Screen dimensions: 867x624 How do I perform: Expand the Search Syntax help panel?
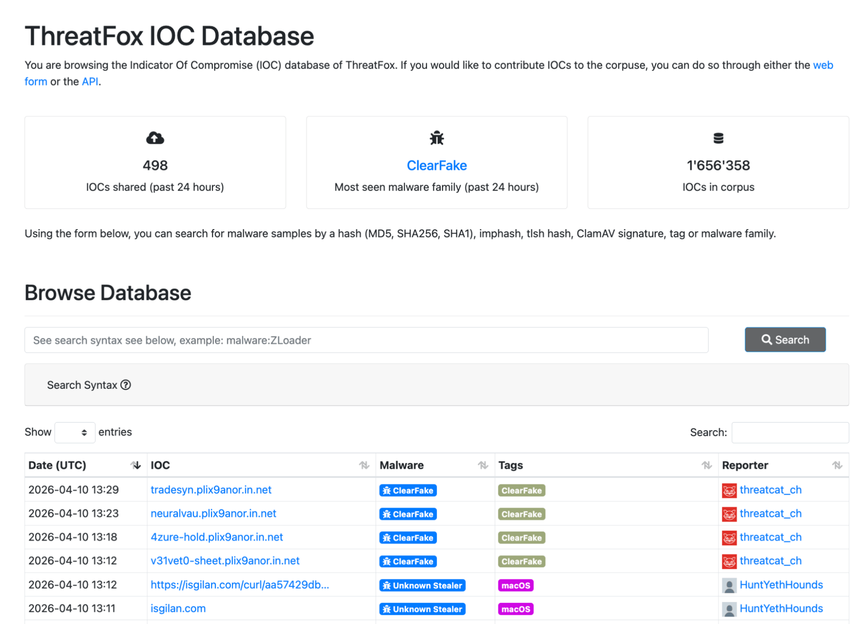(x=436, y=384)
